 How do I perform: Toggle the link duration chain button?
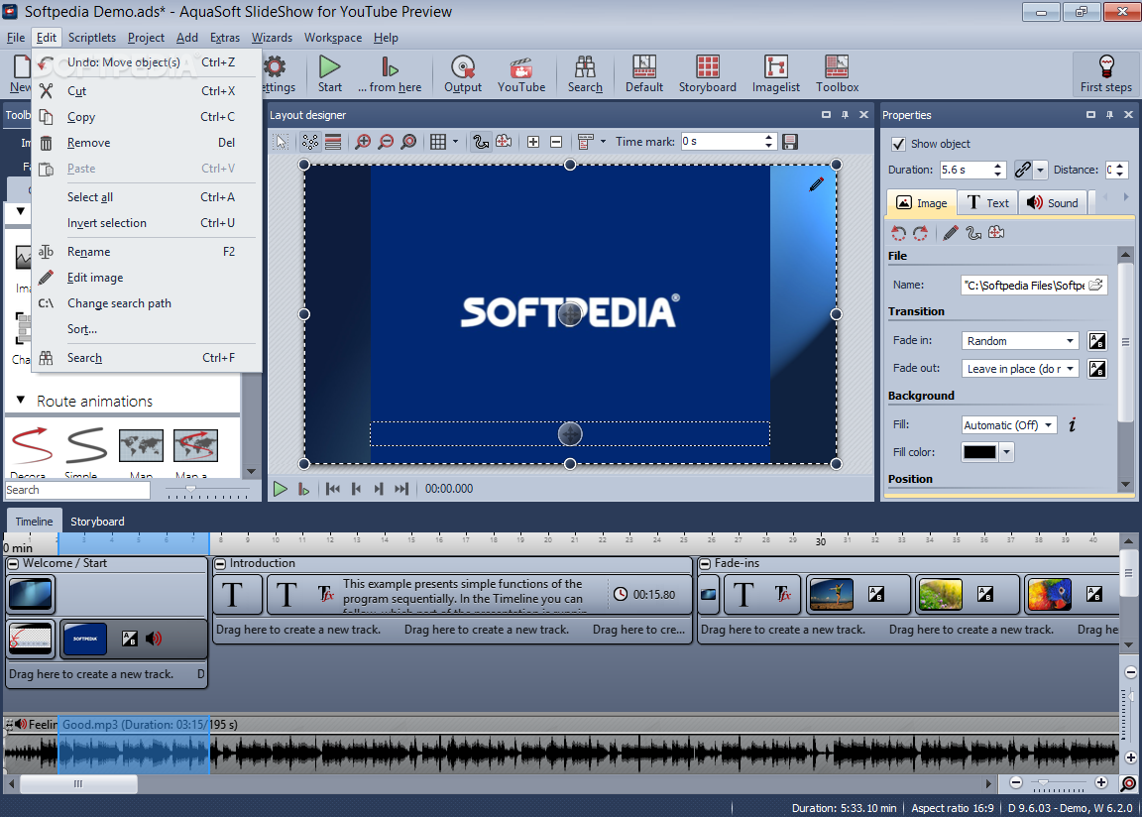[1023, 170]
